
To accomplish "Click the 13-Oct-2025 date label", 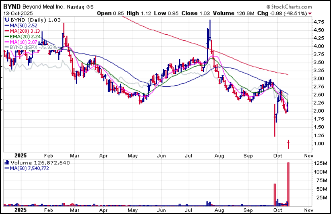I will pyautogui.click(x=18, y=13).
